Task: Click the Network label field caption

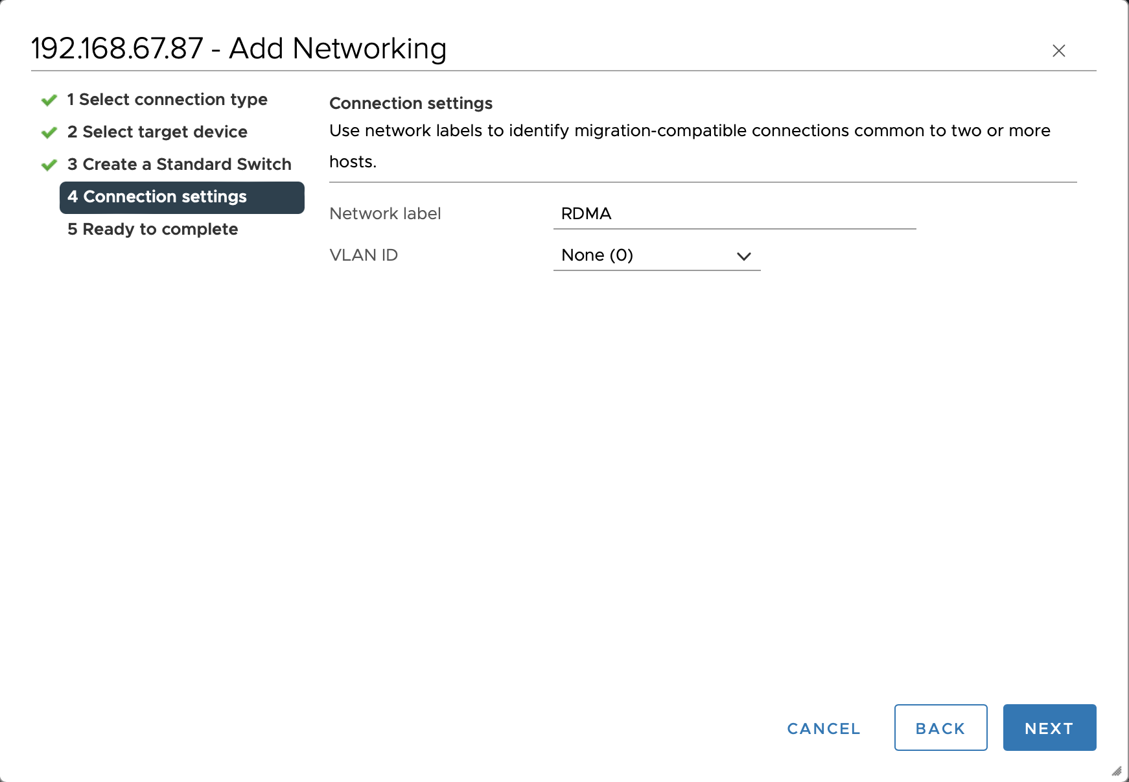Action: click(x=385, y=214)
